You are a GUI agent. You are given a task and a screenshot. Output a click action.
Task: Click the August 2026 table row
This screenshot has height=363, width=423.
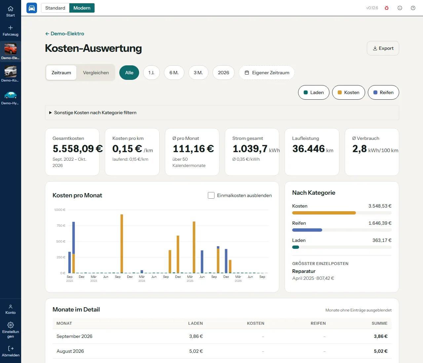(222, 351)
